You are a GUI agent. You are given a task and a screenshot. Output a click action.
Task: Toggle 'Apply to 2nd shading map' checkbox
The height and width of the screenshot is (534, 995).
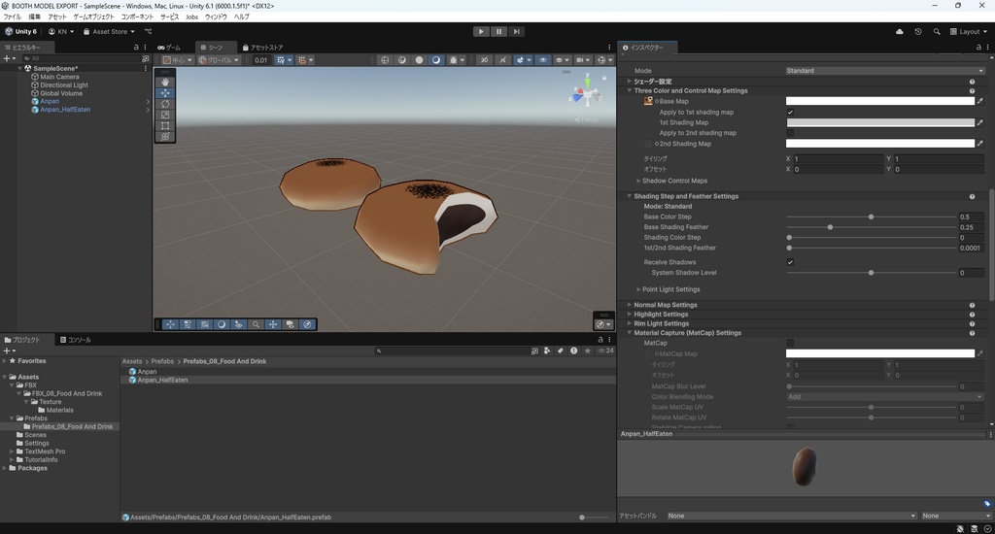pyautogui.click(x=790, y=133)
